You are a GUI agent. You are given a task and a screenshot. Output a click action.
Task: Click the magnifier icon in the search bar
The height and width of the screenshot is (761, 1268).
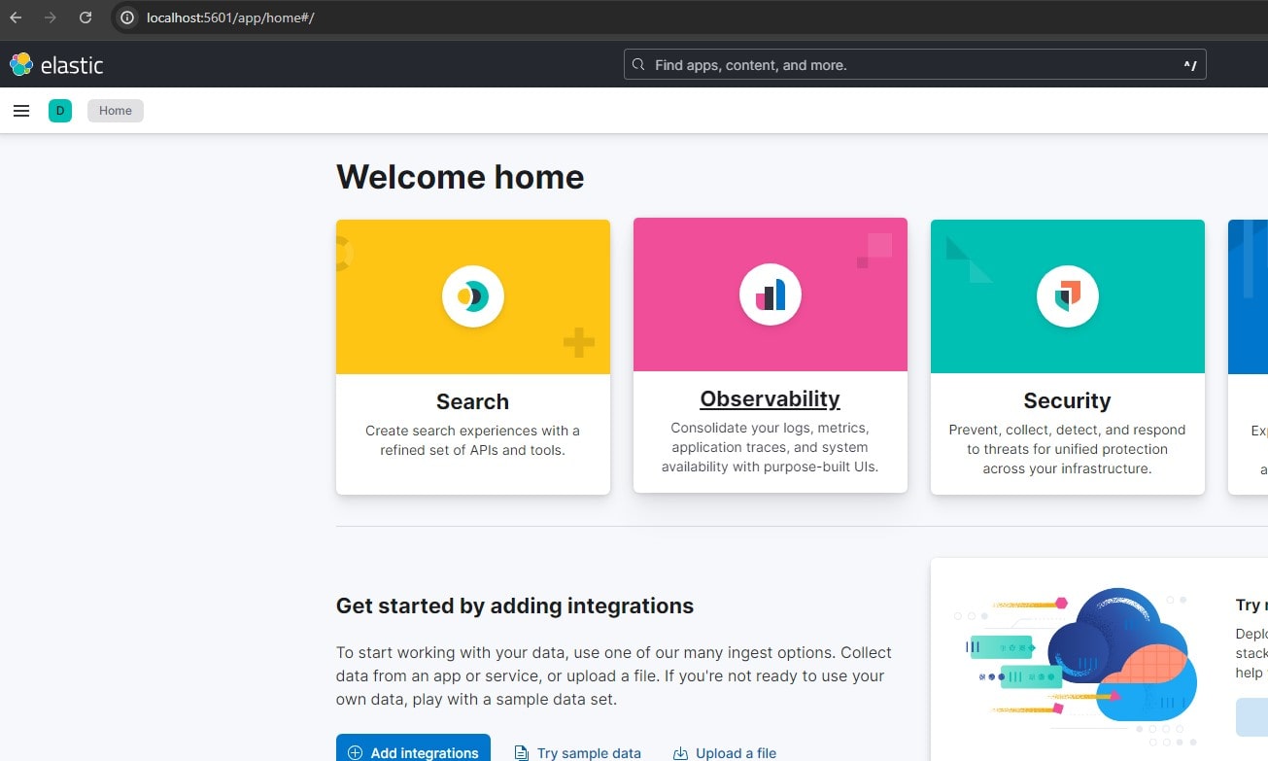coord(638,65)
